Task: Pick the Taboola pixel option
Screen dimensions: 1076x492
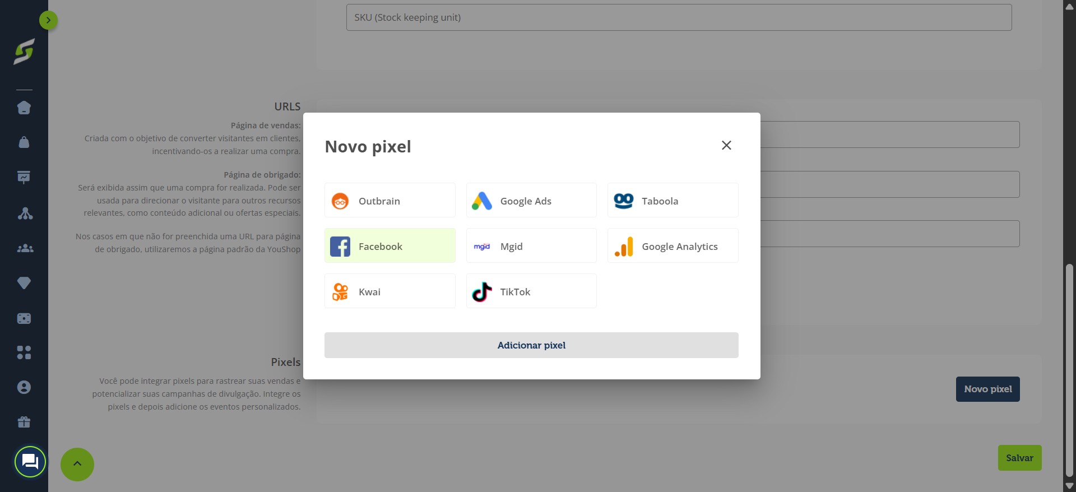Action: (x=672, y=200)
